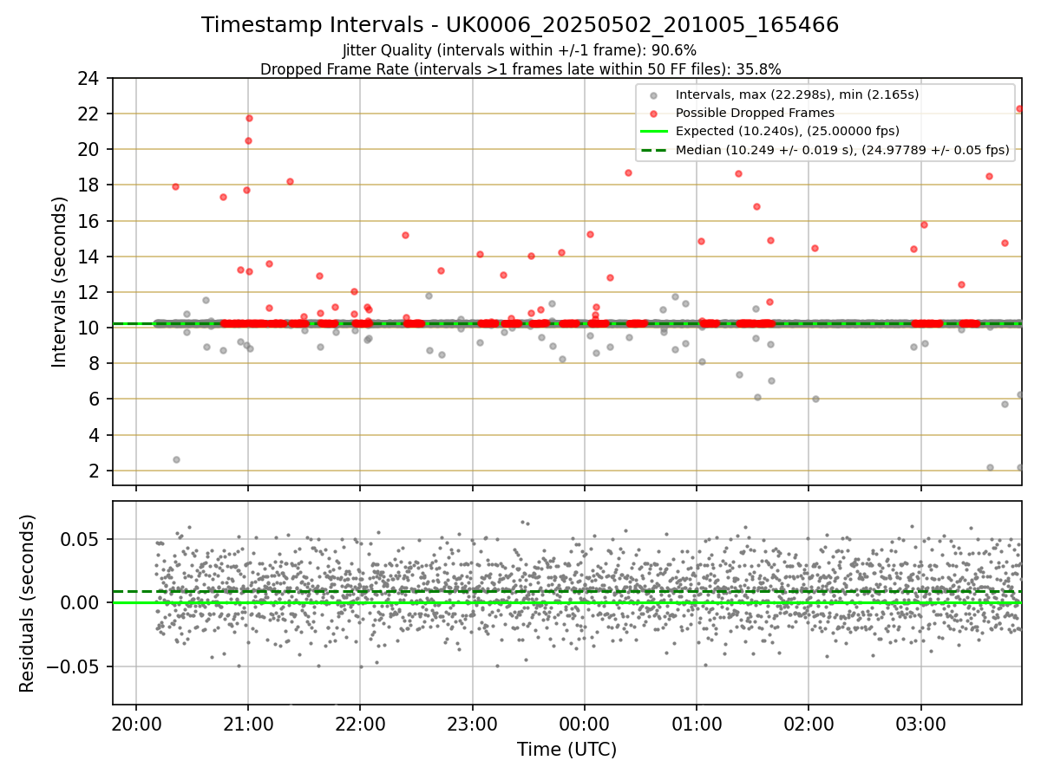Click the solid green Expected line sample in the legend

coord(654,131)
